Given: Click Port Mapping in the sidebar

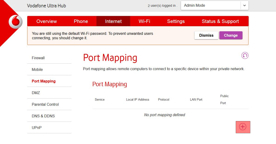Looking at the screenshot, I should coord(44,81).
